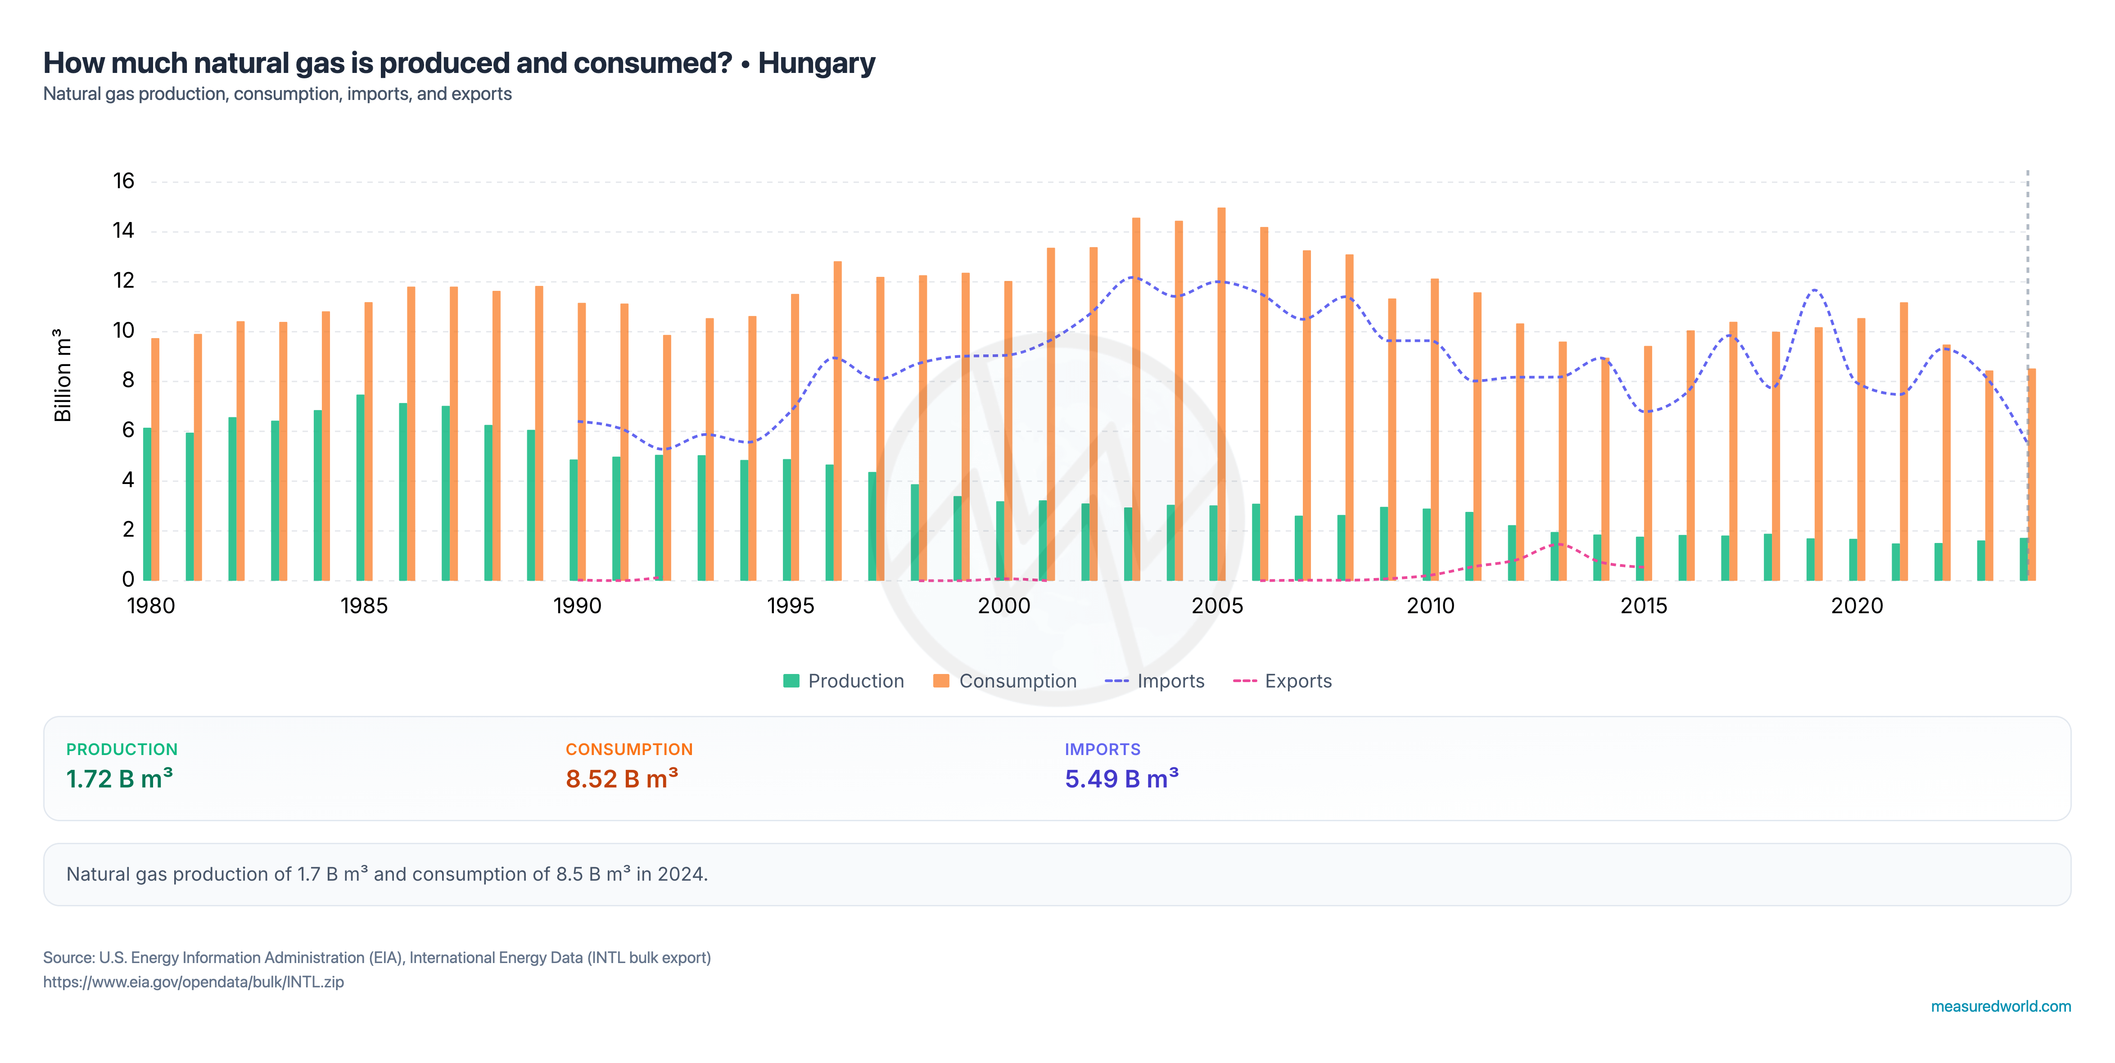
Task: Click the 1980 x-axis year label
Action: [x=151, y=606]
